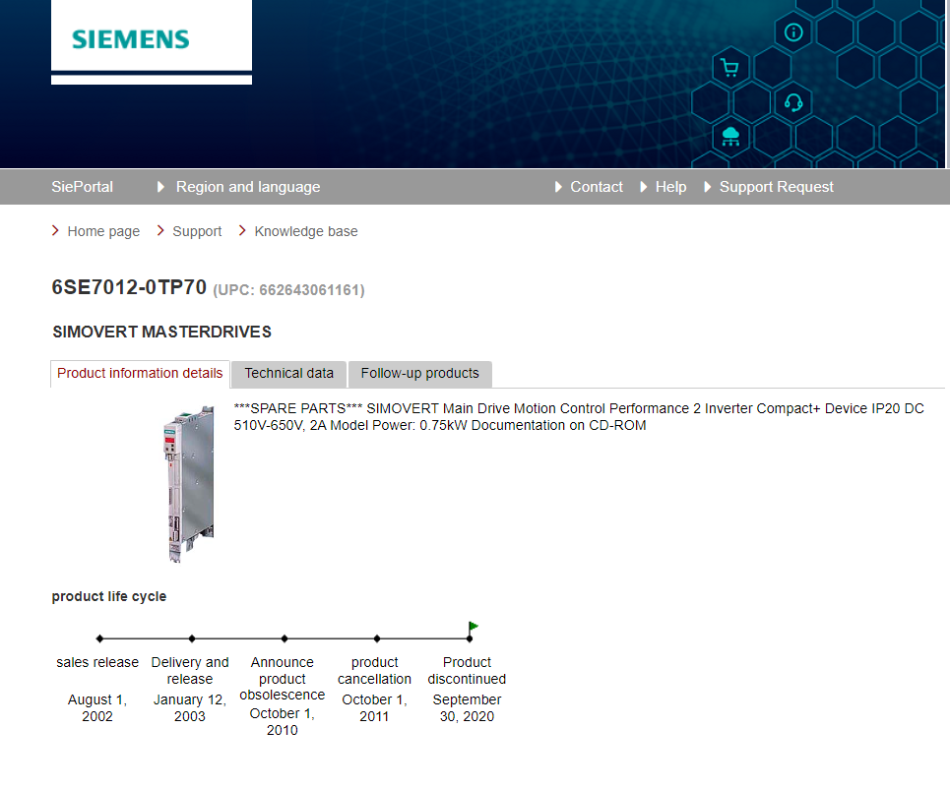950x789 pixels.
Task: Expand the Region and language menu
Action: coord(247,187)
